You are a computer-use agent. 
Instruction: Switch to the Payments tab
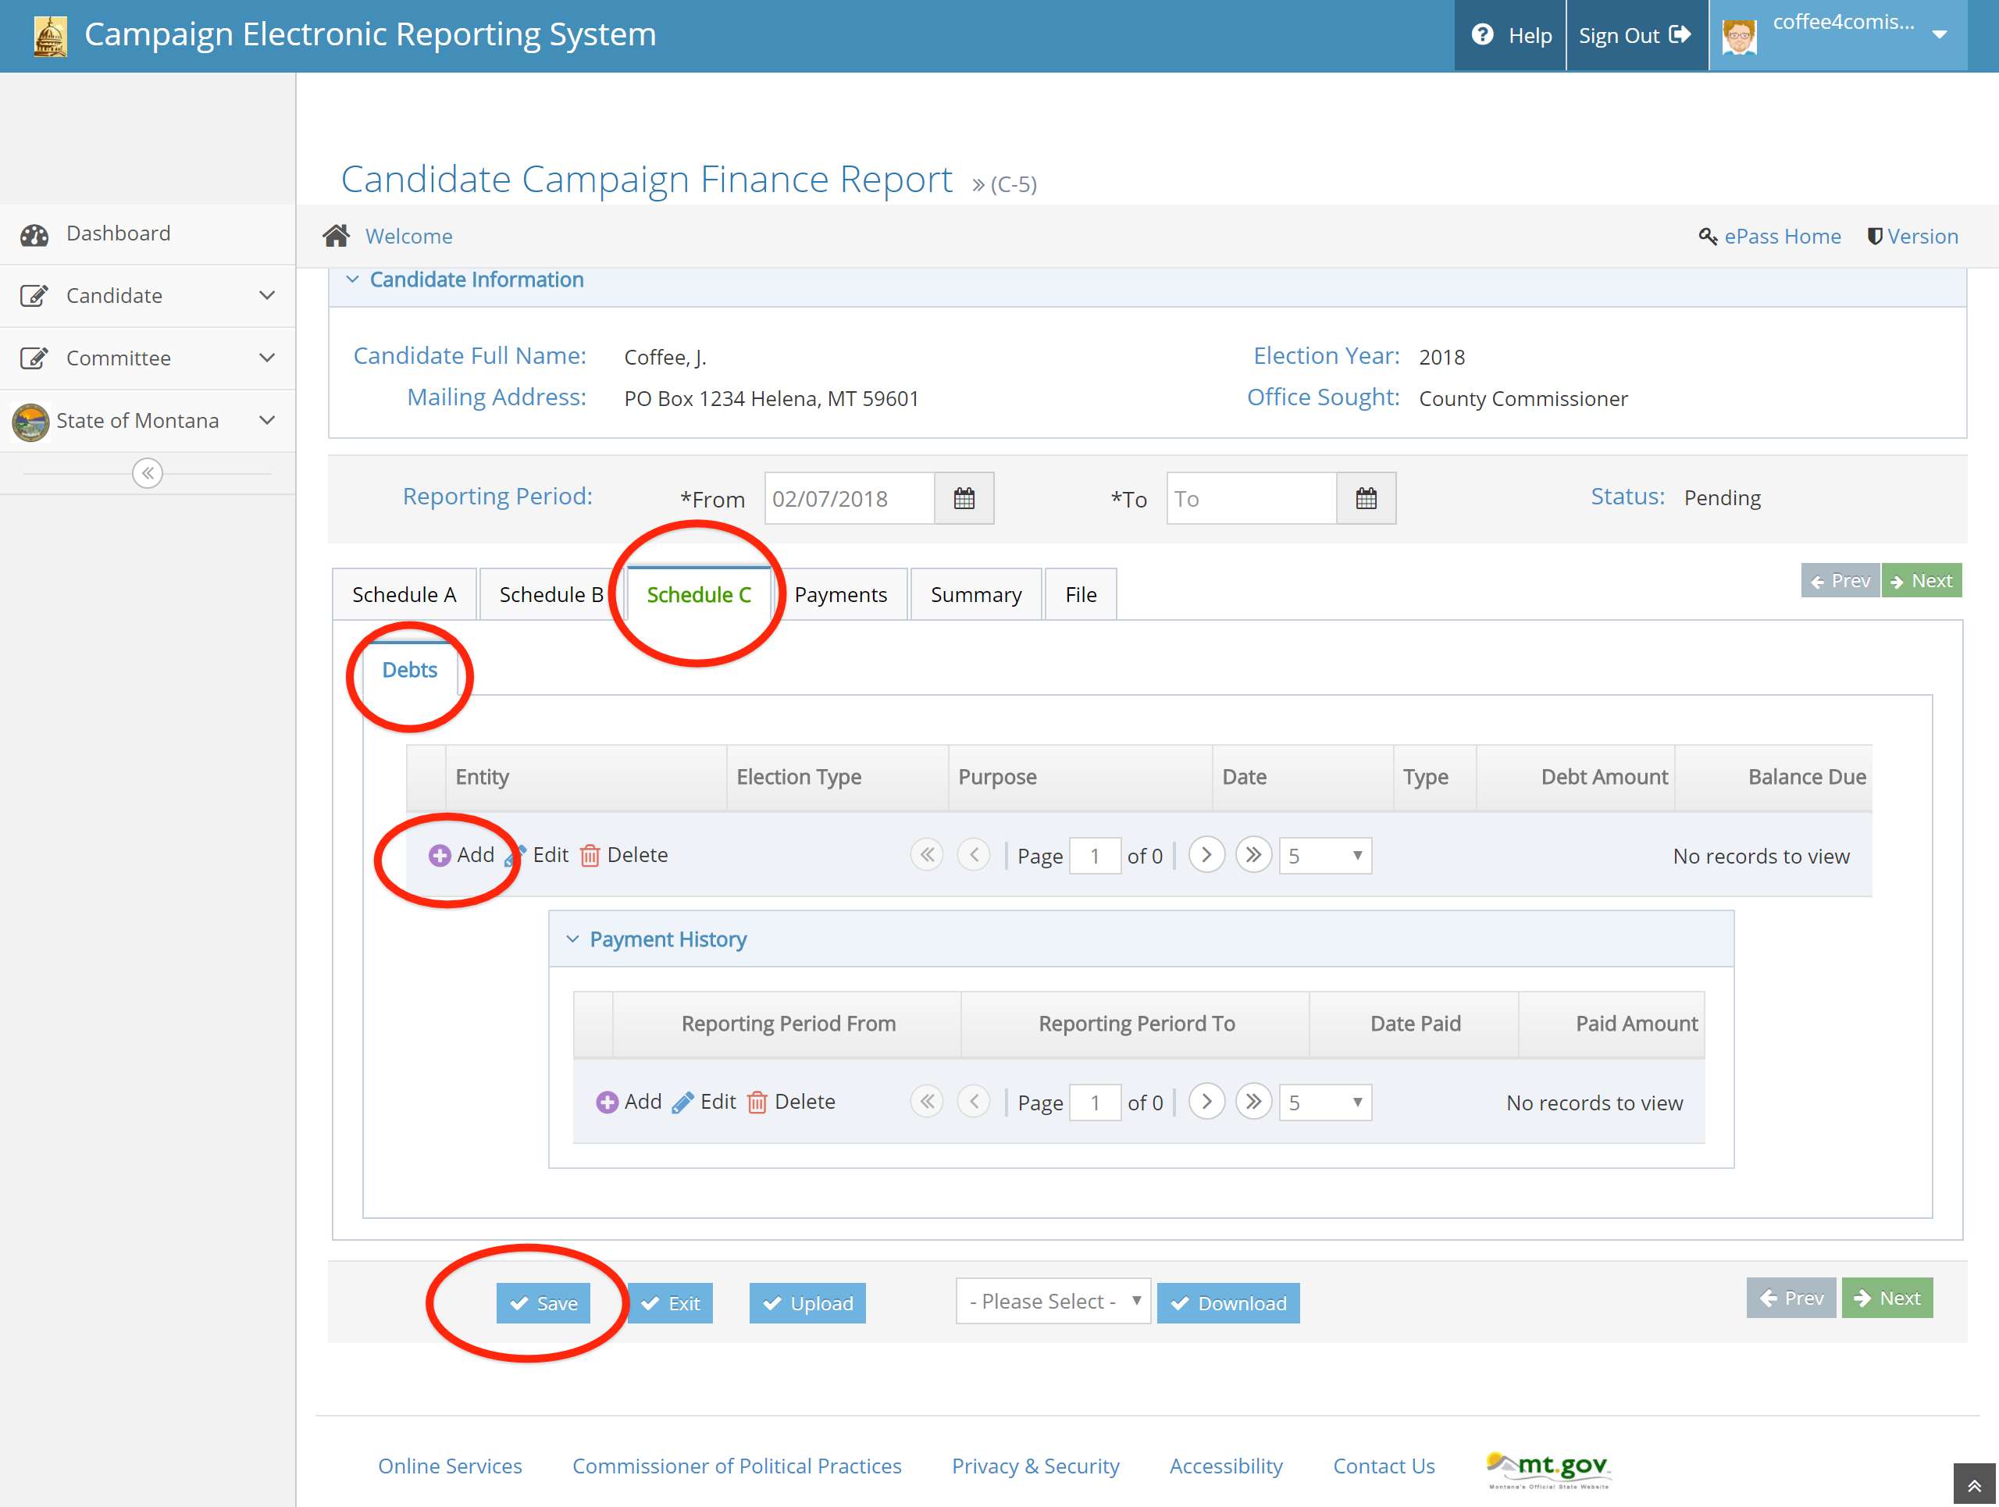pyautogui.click(x=839, y=594)
